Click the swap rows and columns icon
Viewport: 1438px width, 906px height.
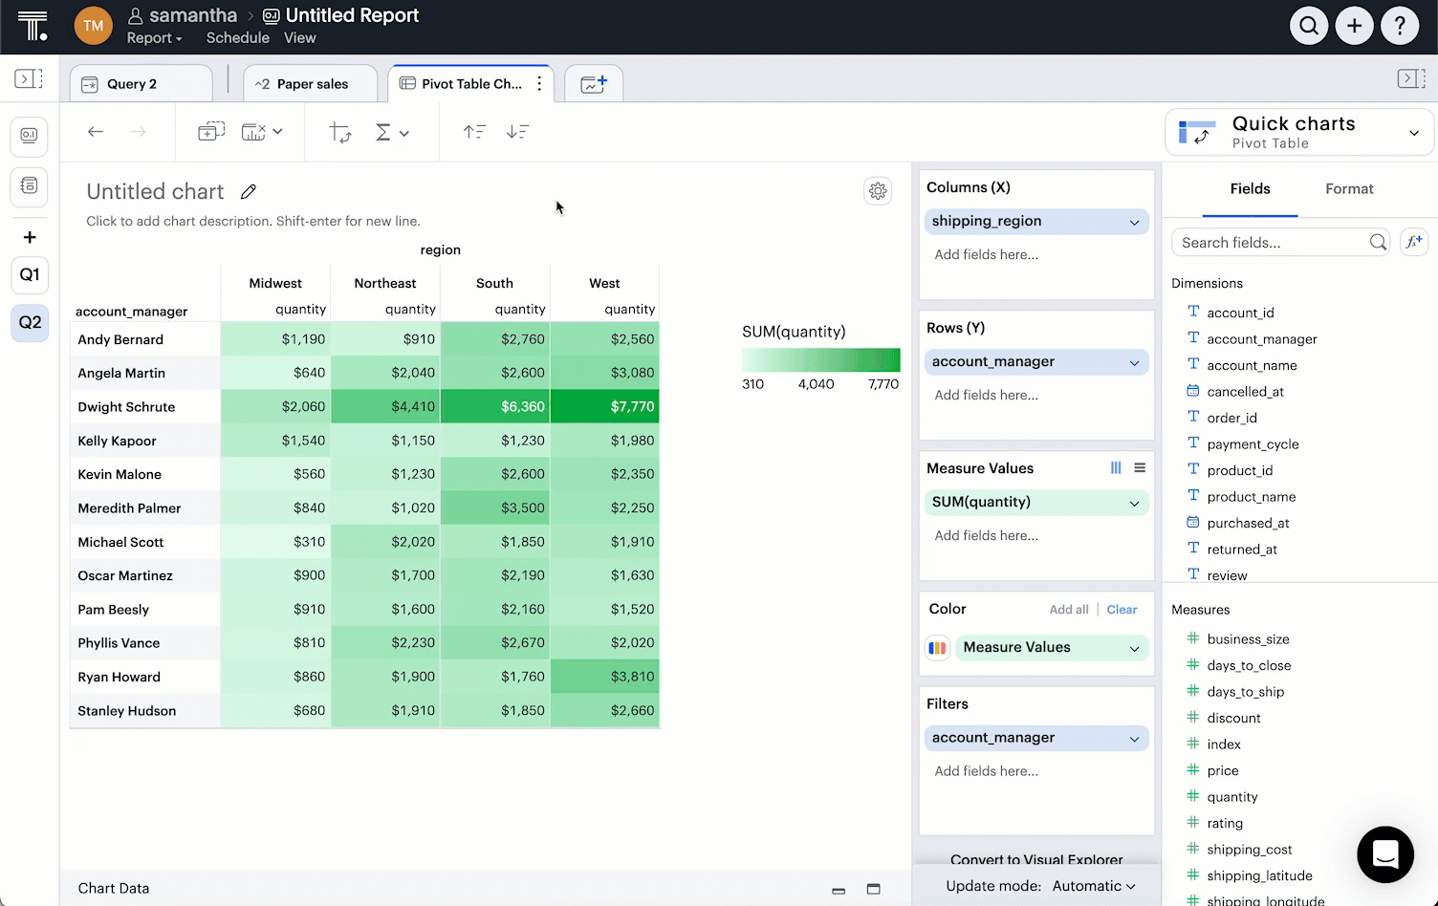339,132
